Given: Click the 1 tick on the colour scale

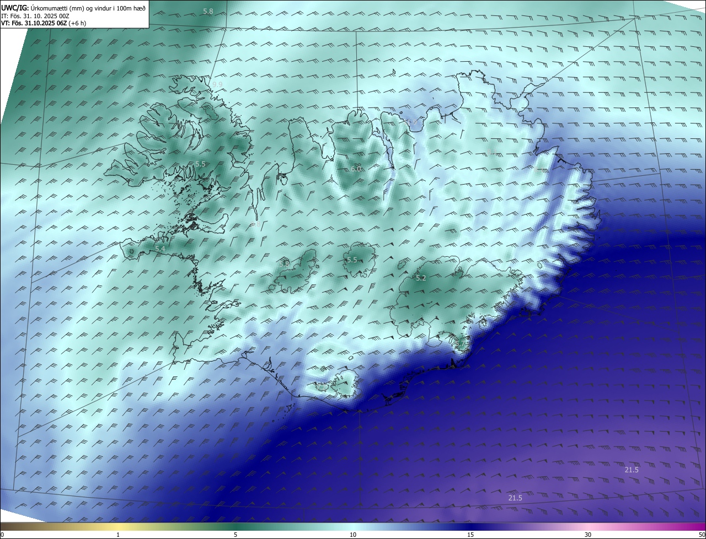Looking at the screenshot, I should pos(118,535).
